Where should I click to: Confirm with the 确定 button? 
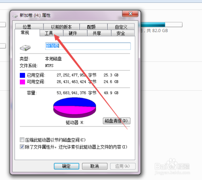point(66,166)
